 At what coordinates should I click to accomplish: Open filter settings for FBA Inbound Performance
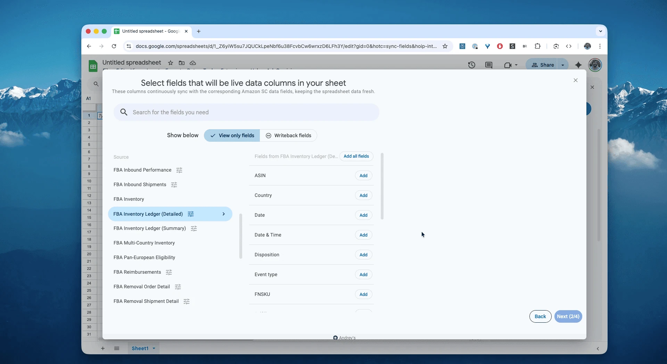click(x=179, y=170)
